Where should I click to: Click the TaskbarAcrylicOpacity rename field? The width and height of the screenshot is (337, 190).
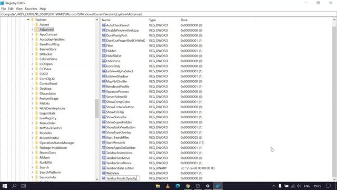click(x=122, y=178)
